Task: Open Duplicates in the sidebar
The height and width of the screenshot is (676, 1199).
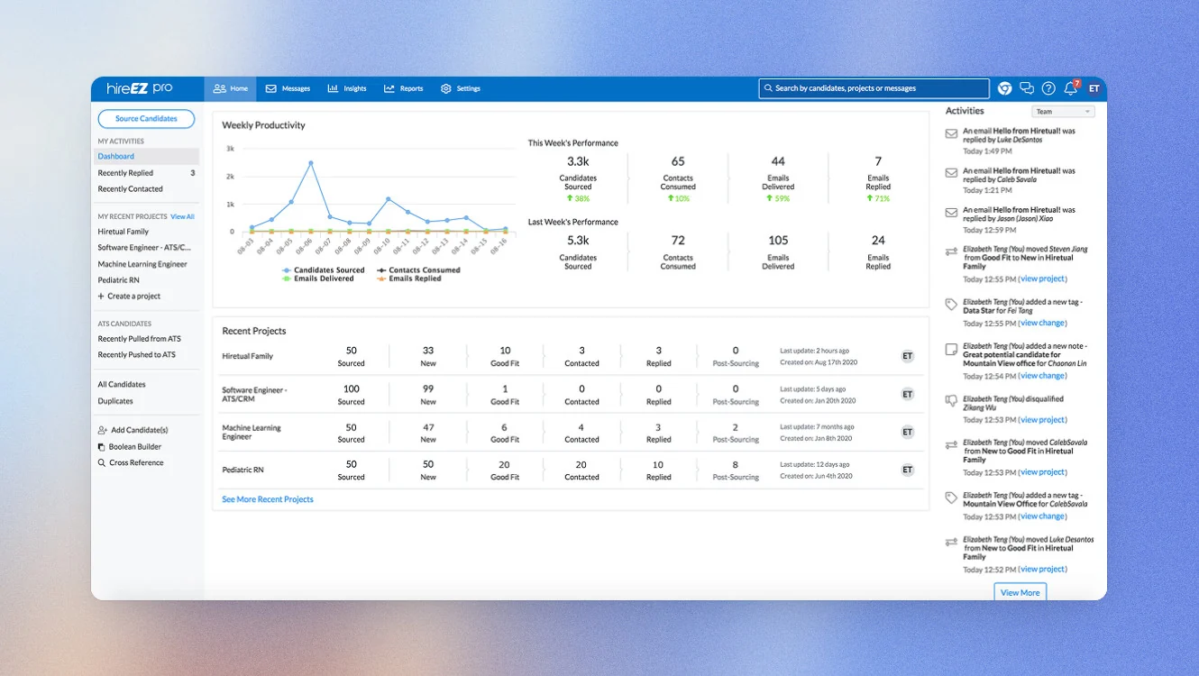Action: [115, 401]
